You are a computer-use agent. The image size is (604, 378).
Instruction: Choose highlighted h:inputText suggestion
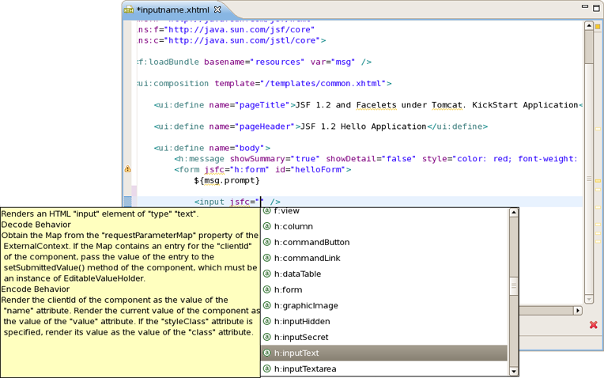tap(384, 353)
